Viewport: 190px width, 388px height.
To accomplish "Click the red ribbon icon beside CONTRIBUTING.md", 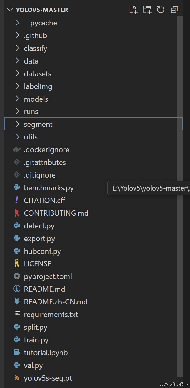I will tap(17, 213).
